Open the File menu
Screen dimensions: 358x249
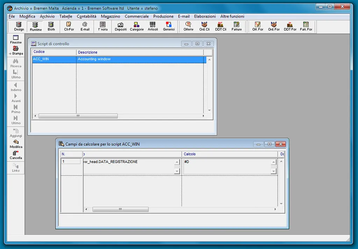tap(12, 16)
